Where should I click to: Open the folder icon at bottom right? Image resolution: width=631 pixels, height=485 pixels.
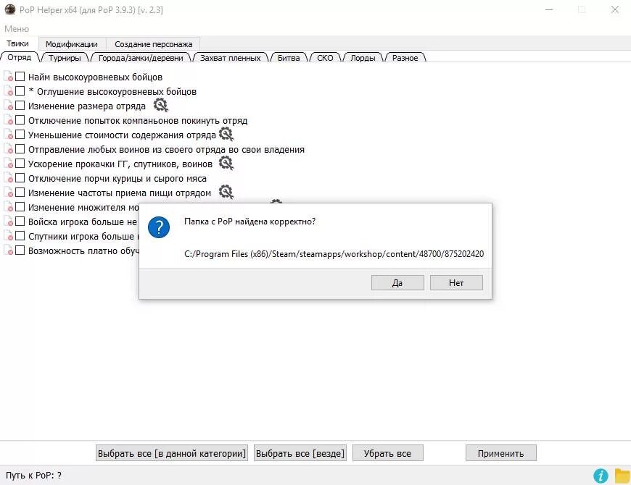620,476
